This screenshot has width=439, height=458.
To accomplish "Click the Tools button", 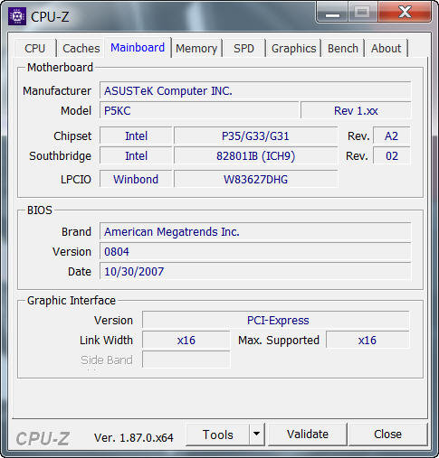I will coord(218,435).
